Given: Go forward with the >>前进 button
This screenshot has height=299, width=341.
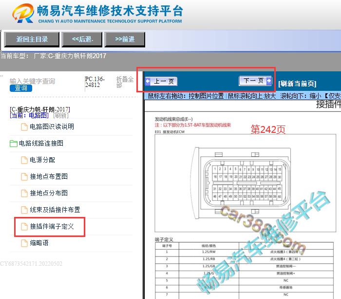Looking at the screenshot, I should coord(125,40).
